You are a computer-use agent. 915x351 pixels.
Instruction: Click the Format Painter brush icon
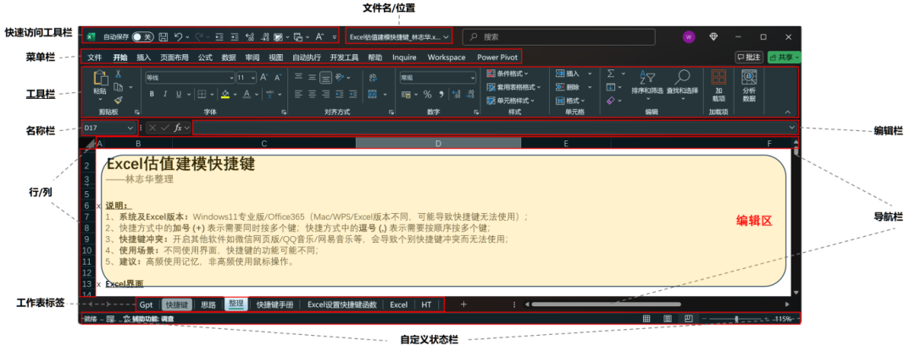[x=118, y=100]
